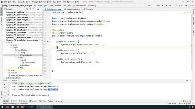Open Run panel settings gear
195x109 pixels.
[x=187, y=81]
